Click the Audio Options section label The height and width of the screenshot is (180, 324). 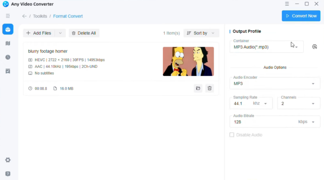point(275,67)
